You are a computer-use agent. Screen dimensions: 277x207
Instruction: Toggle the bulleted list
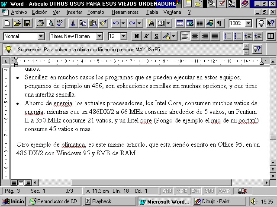click(238, 36)
